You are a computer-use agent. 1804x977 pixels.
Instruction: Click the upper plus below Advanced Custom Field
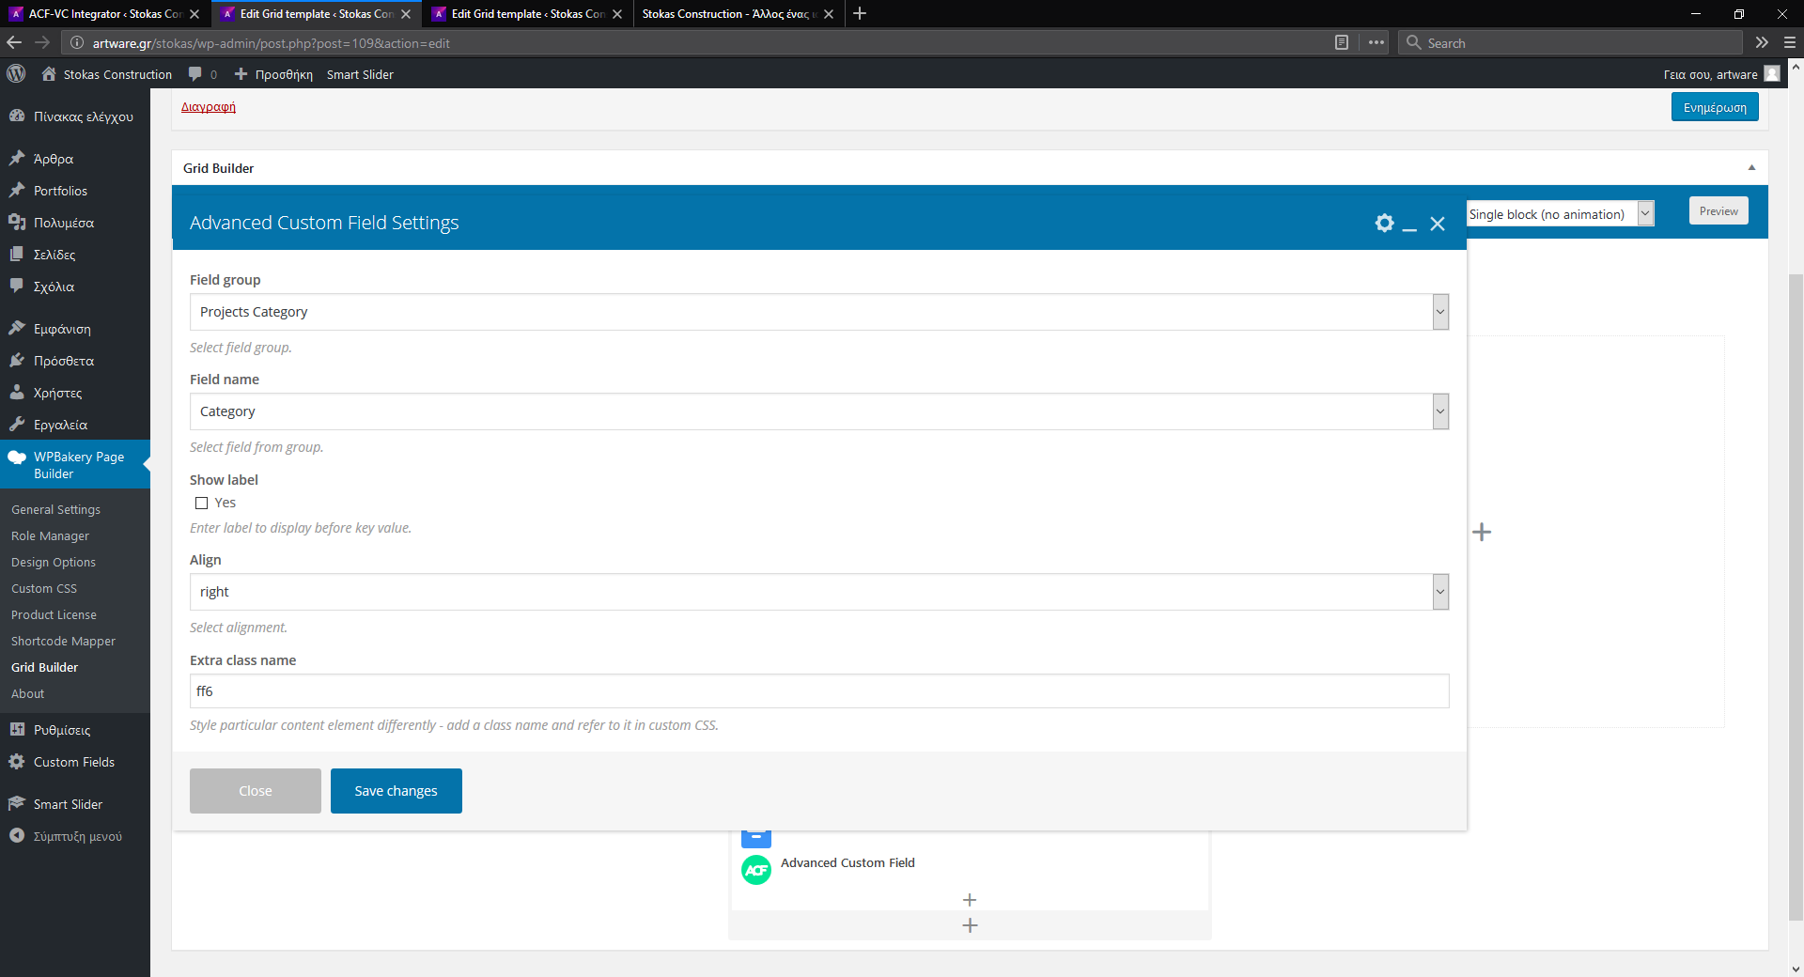point(970,900)
